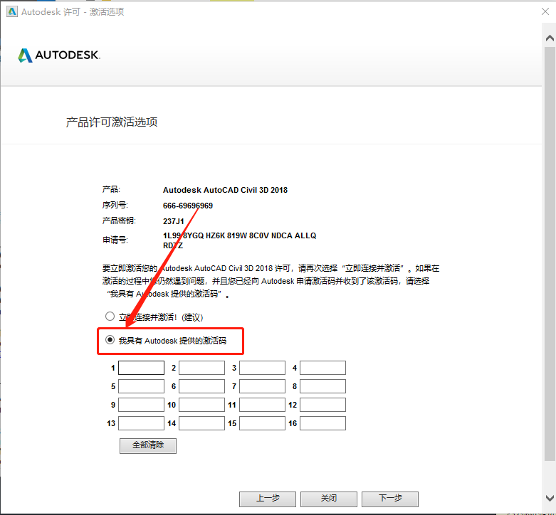Proceed with the 下一步 button
The height and width of the screenshot is (515, 556).
[x=390, y=499]
